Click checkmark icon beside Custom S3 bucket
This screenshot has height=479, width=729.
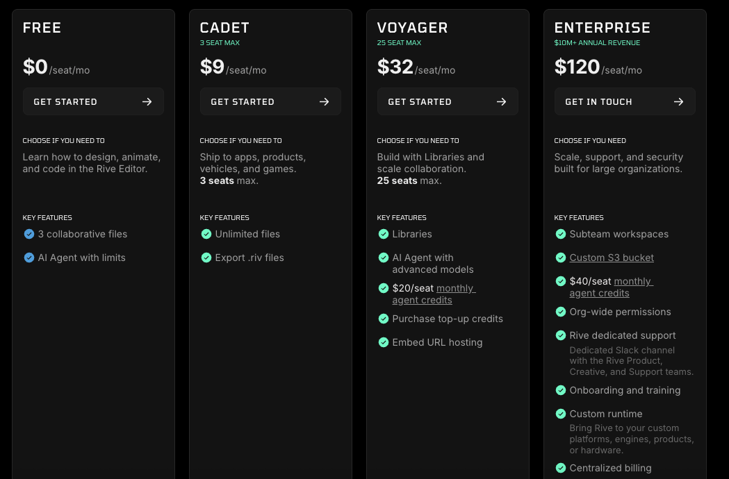coord(560,258)
